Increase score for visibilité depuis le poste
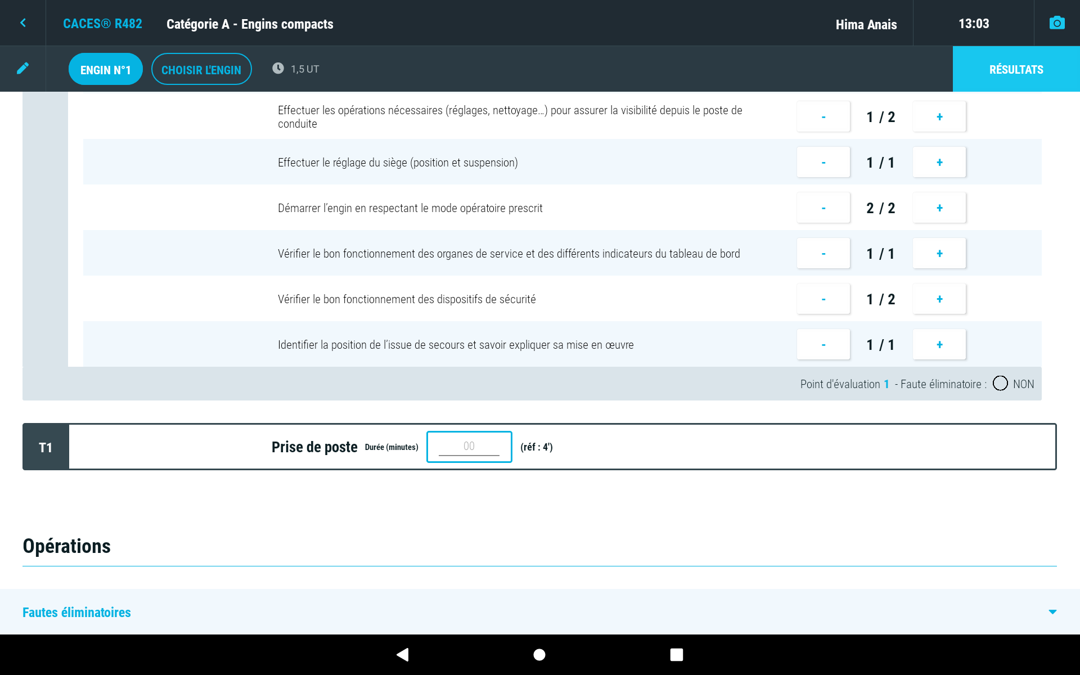 point(939,116)
